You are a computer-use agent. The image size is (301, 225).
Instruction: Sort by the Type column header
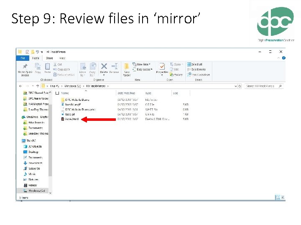click(x=148, y=93)
